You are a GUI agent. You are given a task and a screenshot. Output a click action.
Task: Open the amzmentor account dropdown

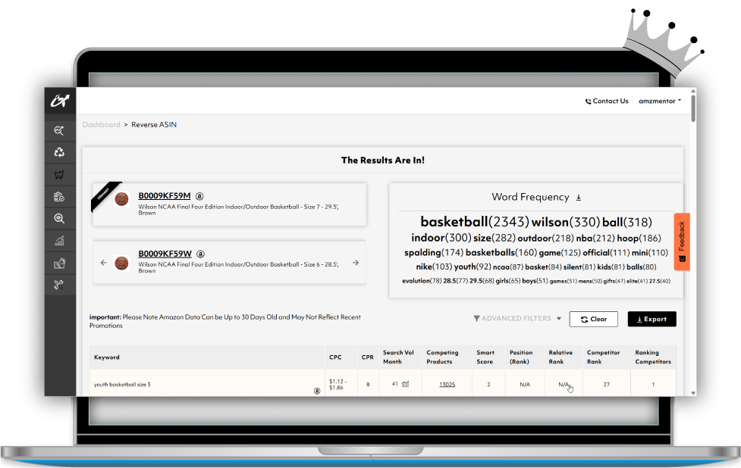pyautogui.click(x=658, y=101)
